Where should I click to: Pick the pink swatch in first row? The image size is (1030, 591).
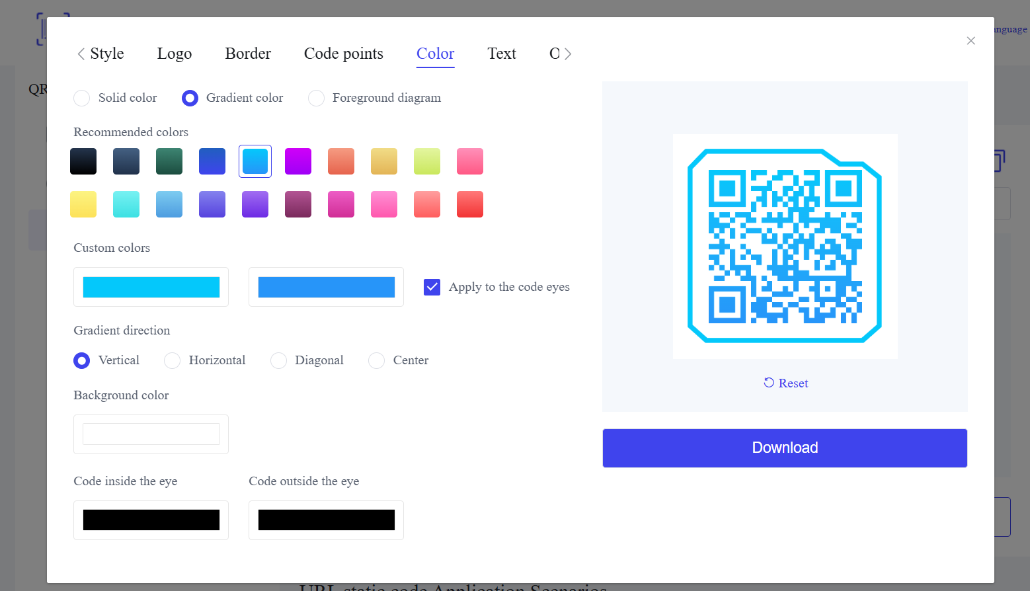[470, 161]
